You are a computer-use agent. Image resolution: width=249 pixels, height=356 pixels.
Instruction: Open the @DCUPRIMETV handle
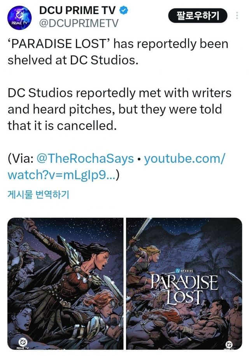tap(79, 23)
